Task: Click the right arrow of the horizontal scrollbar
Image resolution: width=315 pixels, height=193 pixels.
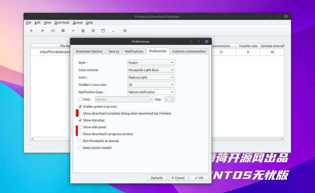Action: tap(282, 139)
